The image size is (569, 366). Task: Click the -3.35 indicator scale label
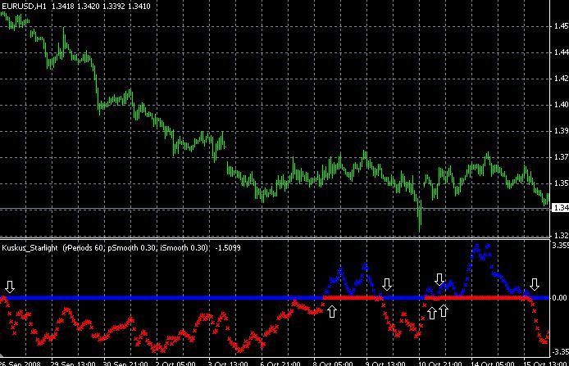coord(561,351)
